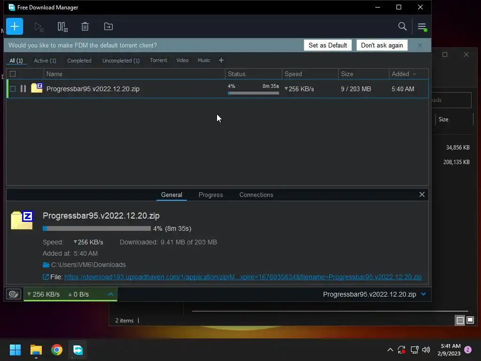This screenshot has width=481, height=361.
Task: Sort by Status column header
Action: [x=253, y=74]
